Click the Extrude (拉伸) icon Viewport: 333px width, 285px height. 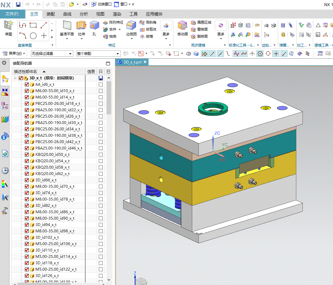(81, 25)
